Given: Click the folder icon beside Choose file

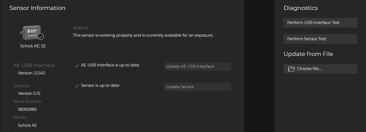Looking at the screenshot, I should [291, 69].
